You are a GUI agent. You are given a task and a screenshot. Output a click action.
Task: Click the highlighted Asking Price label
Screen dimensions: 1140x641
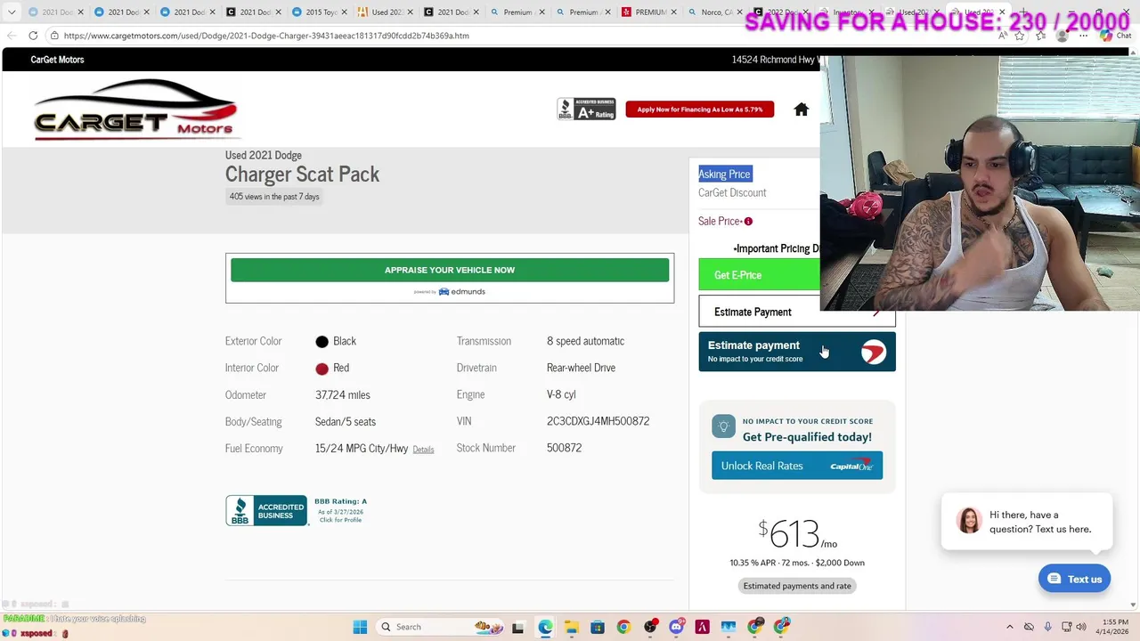724,174
